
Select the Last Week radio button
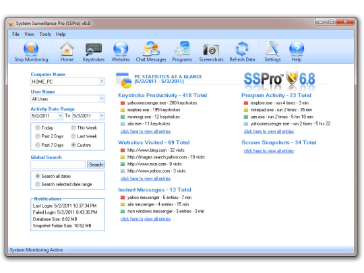(x=73, y=136)
